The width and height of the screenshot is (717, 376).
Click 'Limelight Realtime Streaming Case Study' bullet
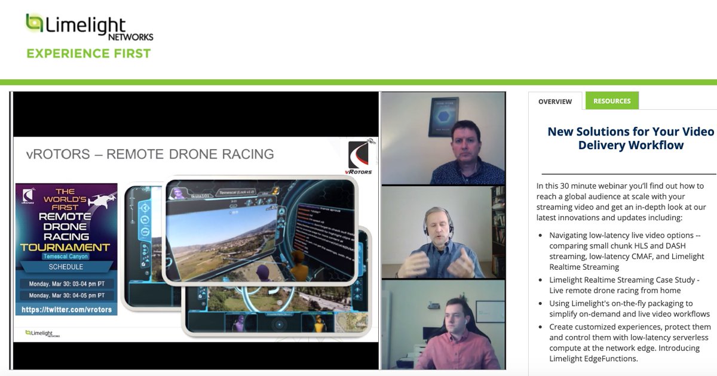(624, 285)
